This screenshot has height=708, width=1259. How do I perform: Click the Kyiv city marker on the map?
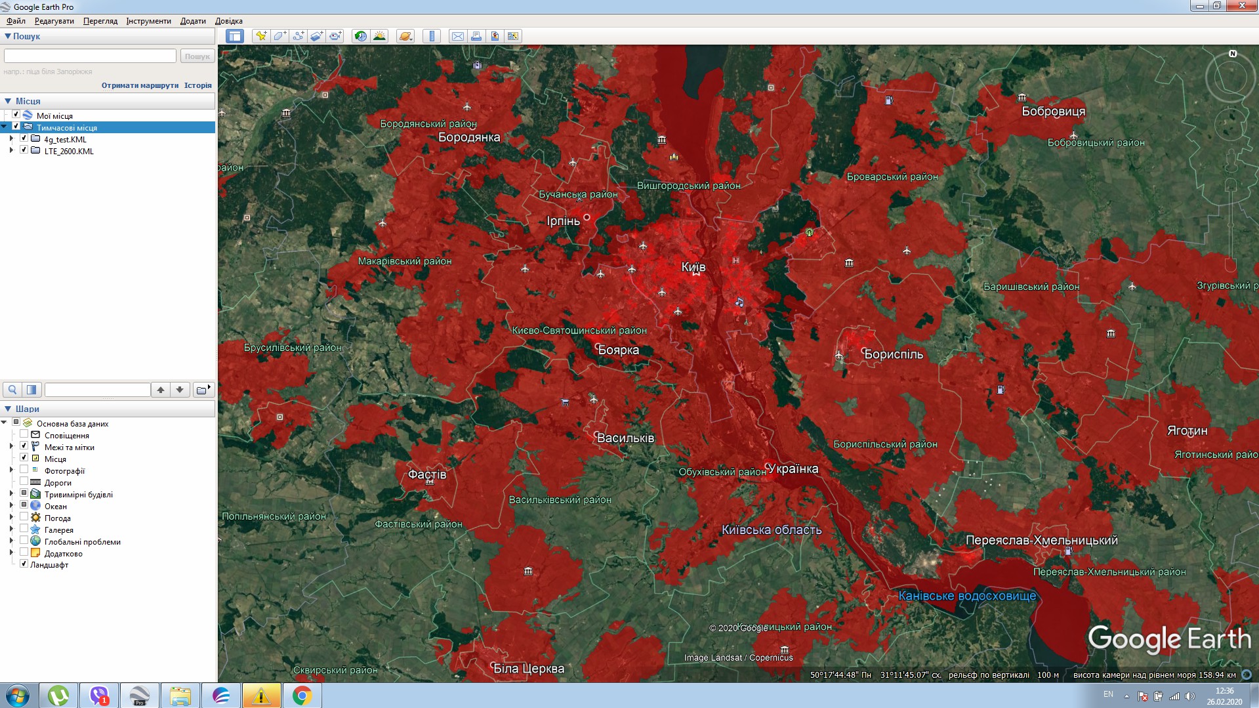coord(696,273)
